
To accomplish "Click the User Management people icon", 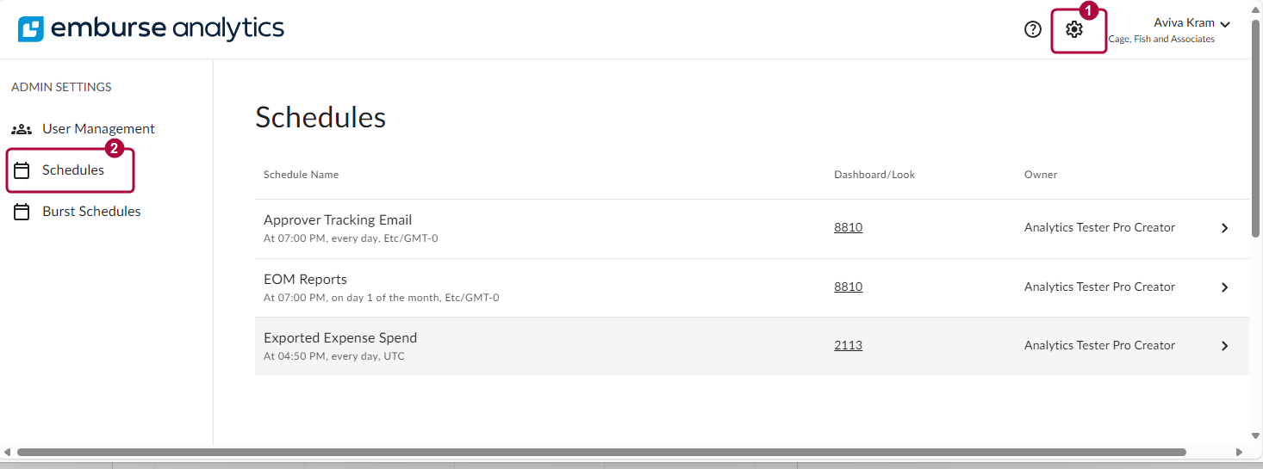I will click(x=22, y=129).
